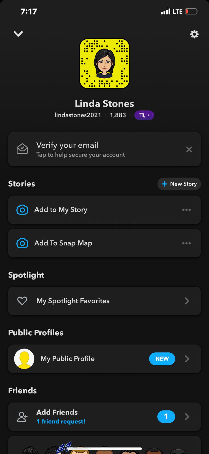The height and width of the screenshot is (454, 209).
Task: Open My Public Profile avatar
Action: (24, 359)
